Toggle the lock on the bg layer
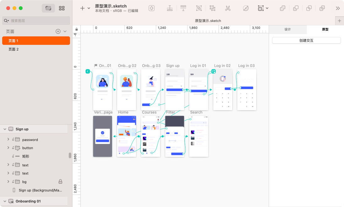The height and width of the screenshot is (207, 344). coord(60,181)
